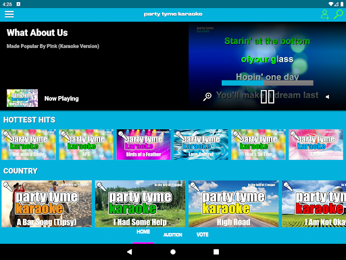This screenshot has height=260, width=346.
Task: Open Birds of a Feather song card
Action: click(x=143, y=145)
